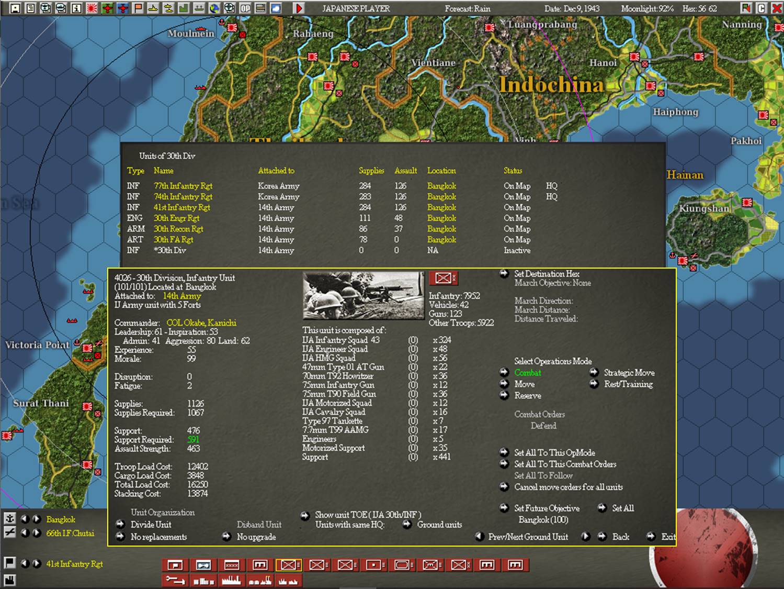
Task: Click Ground units with same HQ
Action: (439, 525)
